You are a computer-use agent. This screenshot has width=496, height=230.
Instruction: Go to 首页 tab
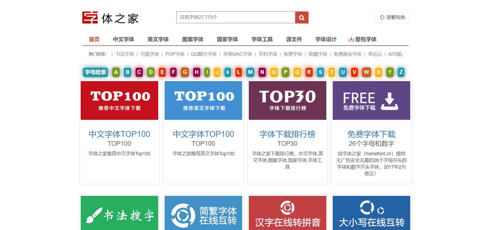coord(94,39)
